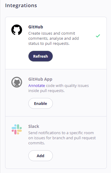Enable the GitHub App integration
The width and height of the screenshot is (111, 173).
tap(41, 103)
